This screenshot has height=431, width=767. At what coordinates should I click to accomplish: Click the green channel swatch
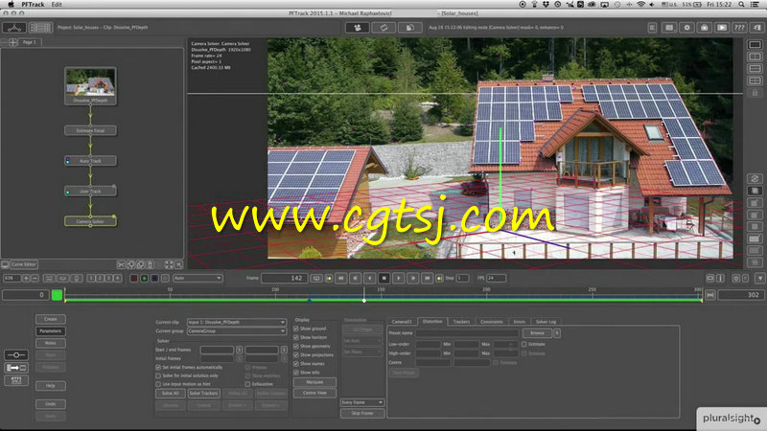point(145,278)
